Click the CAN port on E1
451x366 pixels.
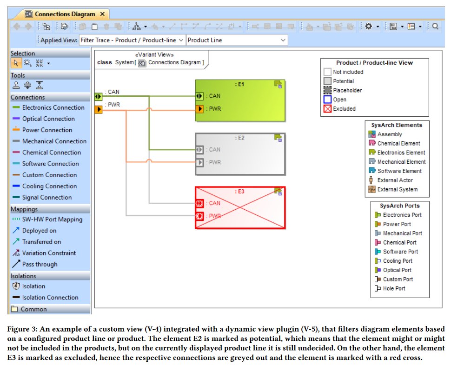[199, 96]
